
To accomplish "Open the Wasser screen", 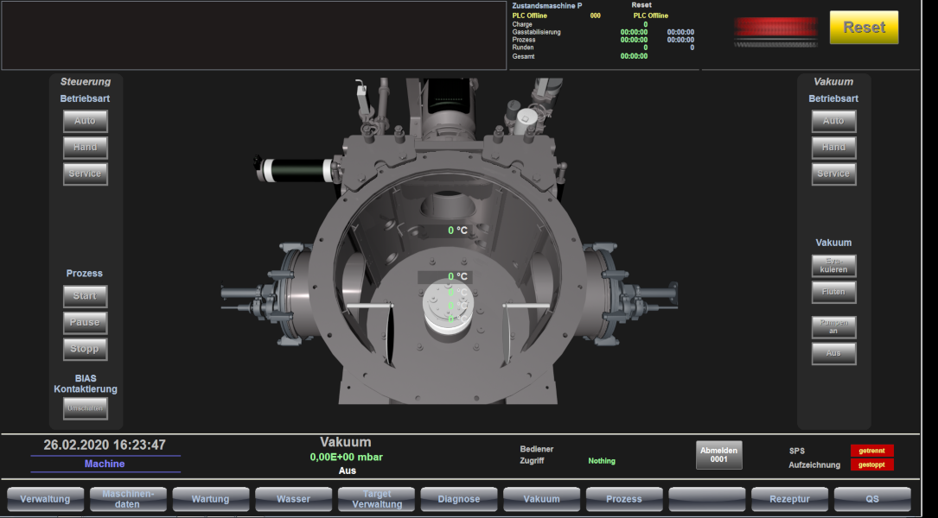I will pyautogui.click(x=293, y=499).
